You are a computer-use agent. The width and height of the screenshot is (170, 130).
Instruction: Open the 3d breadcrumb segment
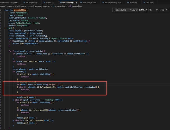[17, 6]
